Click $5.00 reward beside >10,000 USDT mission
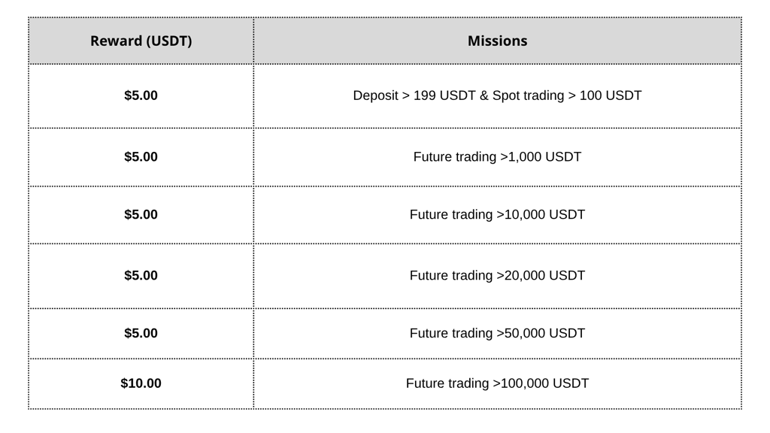The height and width of the screenshot is (433, 770). pos(141,214)
